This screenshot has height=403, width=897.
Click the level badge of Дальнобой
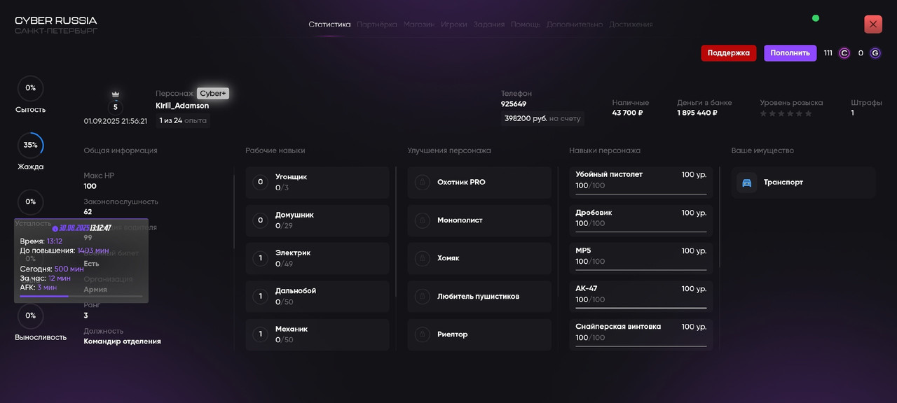261,297
